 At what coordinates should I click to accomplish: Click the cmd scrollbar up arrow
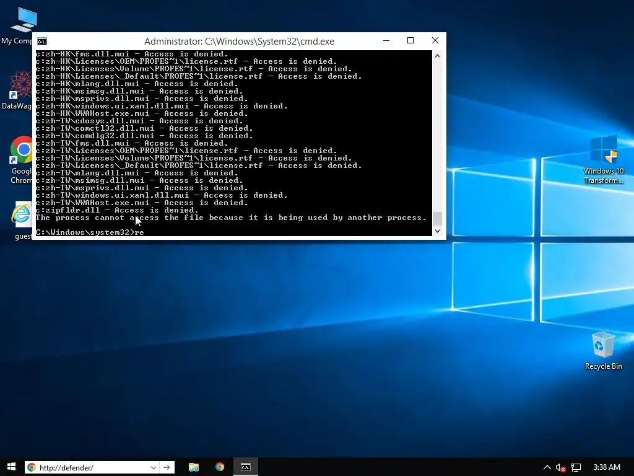tap(437, 56)
